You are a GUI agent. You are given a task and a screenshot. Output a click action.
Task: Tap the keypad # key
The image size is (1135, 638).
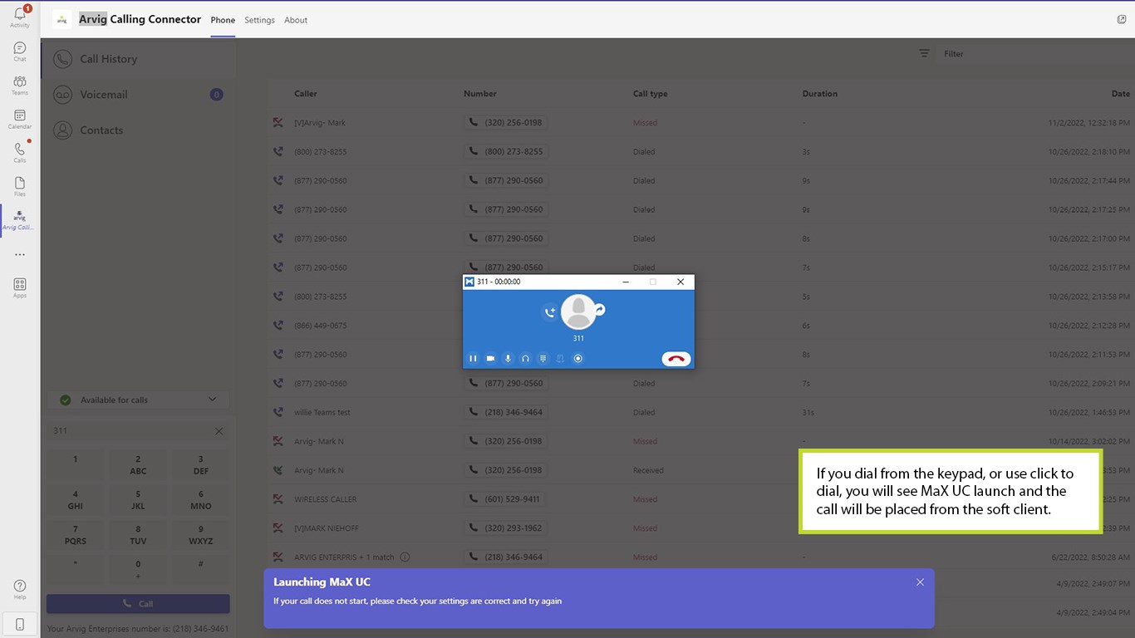200,569
